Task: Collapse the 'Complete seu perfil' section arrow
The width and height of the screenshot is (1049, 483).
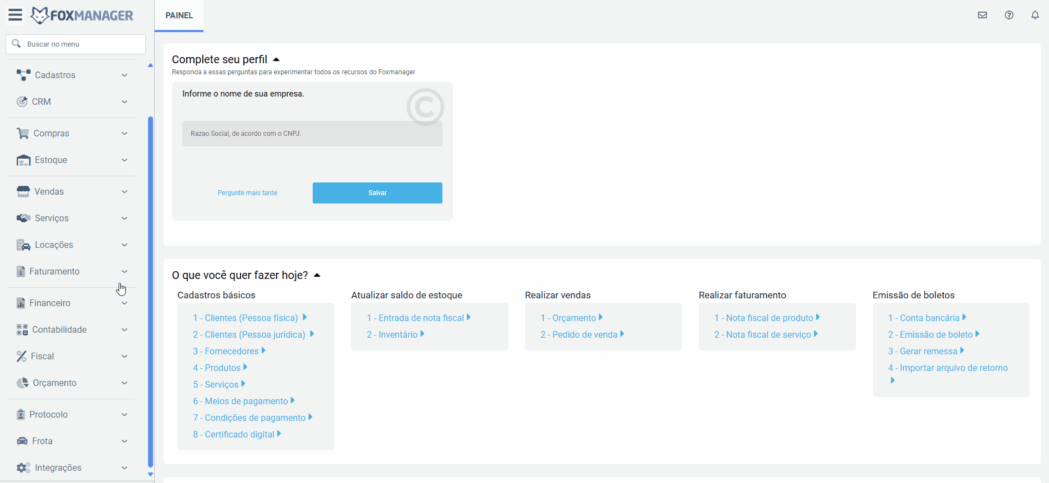Action: click(276, 59)
